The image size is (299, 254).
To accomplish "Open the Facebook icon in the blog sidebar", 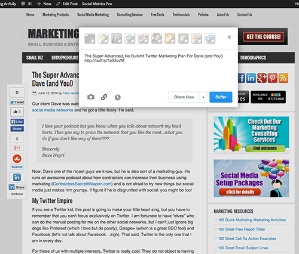I will [x=242, y=78].
